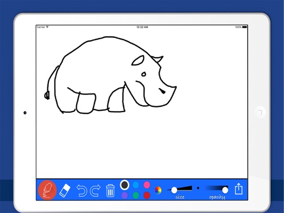Open the rainbow color wheel picker

pos(158,190)
